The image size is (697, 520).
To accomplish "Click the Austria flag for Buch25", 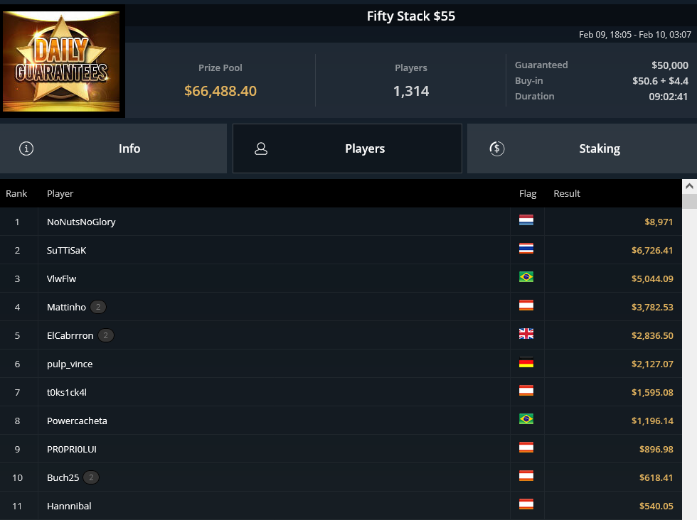I will (x=526, y=476).
